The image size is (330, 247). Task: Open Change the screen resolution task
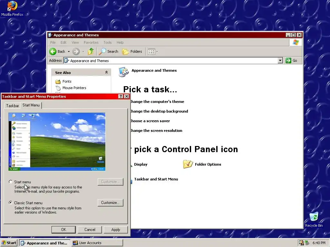156,131
